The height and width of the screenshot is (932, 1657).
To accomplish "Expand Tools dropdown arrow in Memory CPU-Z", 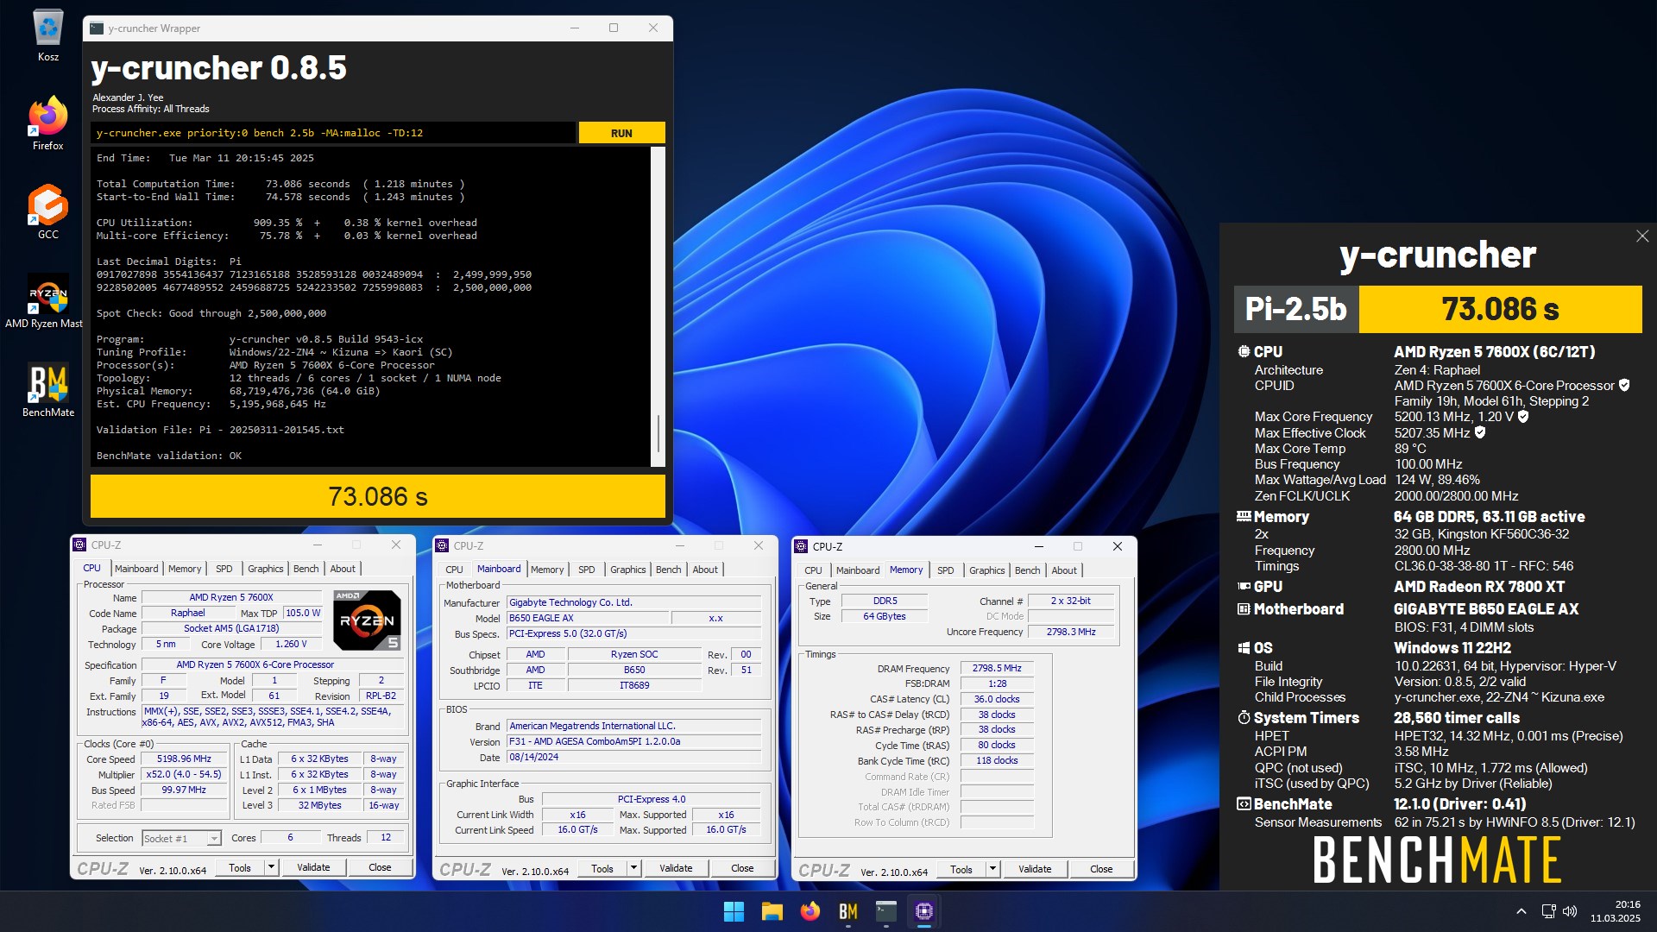I will click(992, 869).
